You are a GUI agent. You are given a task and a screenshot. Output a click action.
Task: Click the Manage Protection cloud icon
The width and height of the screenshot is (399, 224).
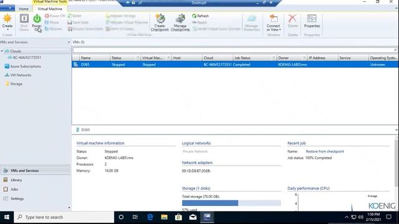(x=251, y=19)
